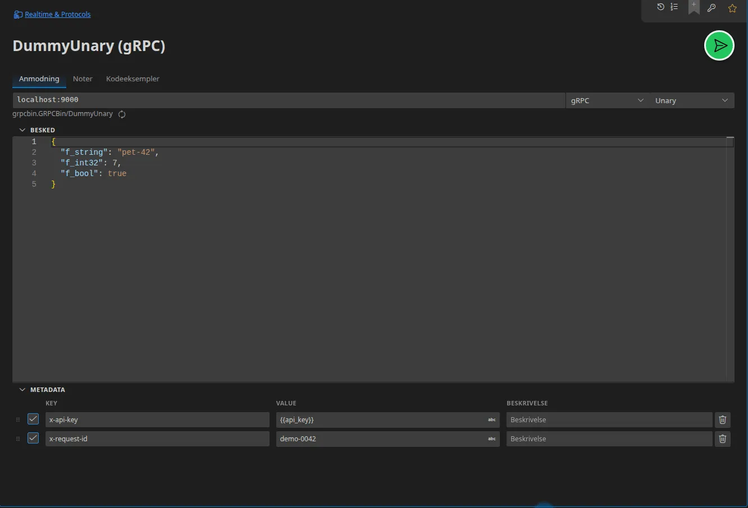Send the request with the green arrow button
748x508 pixels.
[719, 45]
